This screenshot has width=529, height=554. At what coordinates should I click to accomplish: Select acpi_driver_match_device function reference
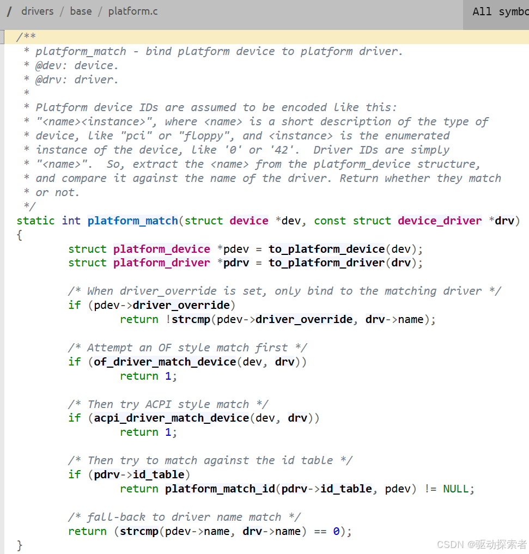tap(171, 418)
